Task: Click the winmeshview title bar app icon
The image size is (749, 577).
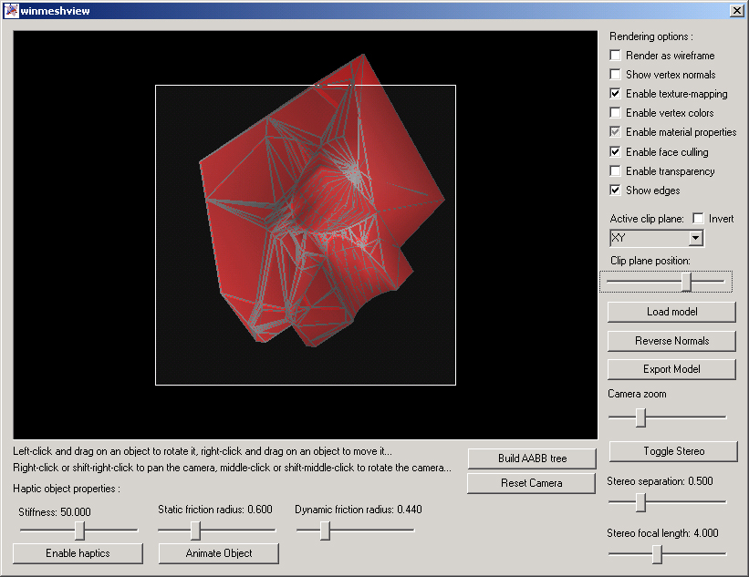Action: [x=11, y=10]
